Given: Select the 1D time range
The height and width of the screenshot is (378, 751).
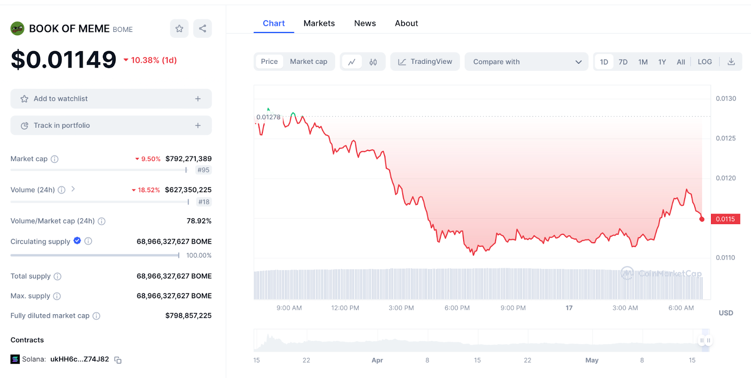Looking at the screenshot, I should (604, 62).
